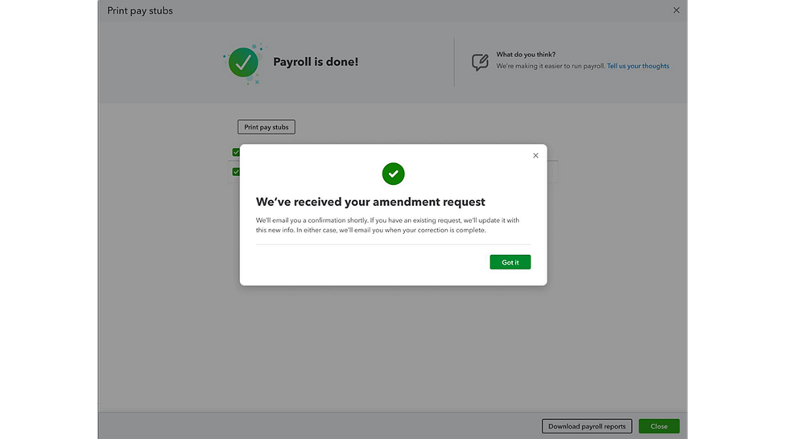
Task: Click the green Close button
Action: (x=659, y=426)
